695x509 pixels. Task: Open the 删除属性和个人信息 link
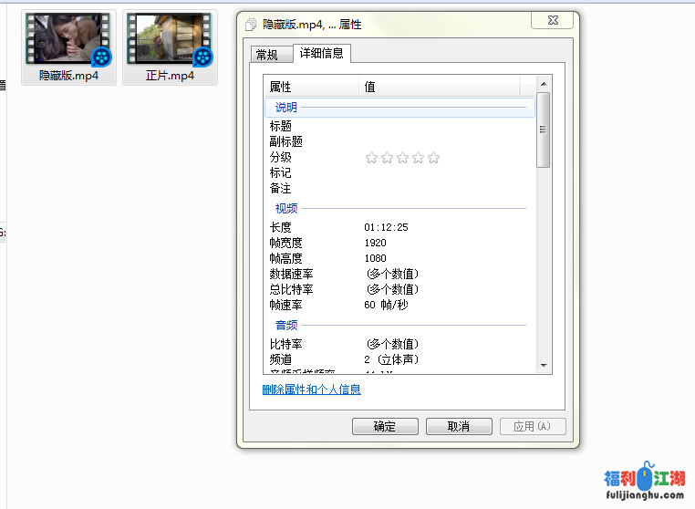(x=311, y=390)
